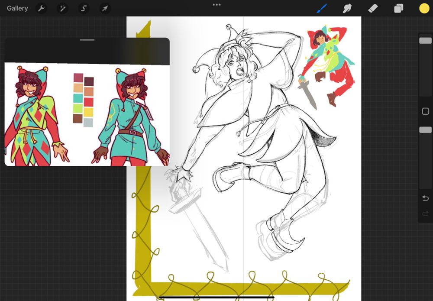Image resolution: width=433 pixels, height=301 pixels.
Task: Pick the lime green swatch in reference palette
Action: (78, 108)
